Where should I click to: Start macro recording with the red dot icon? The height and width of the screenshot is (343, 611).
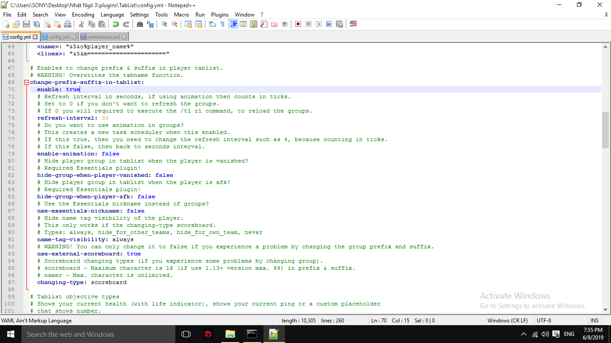(298, 24)
